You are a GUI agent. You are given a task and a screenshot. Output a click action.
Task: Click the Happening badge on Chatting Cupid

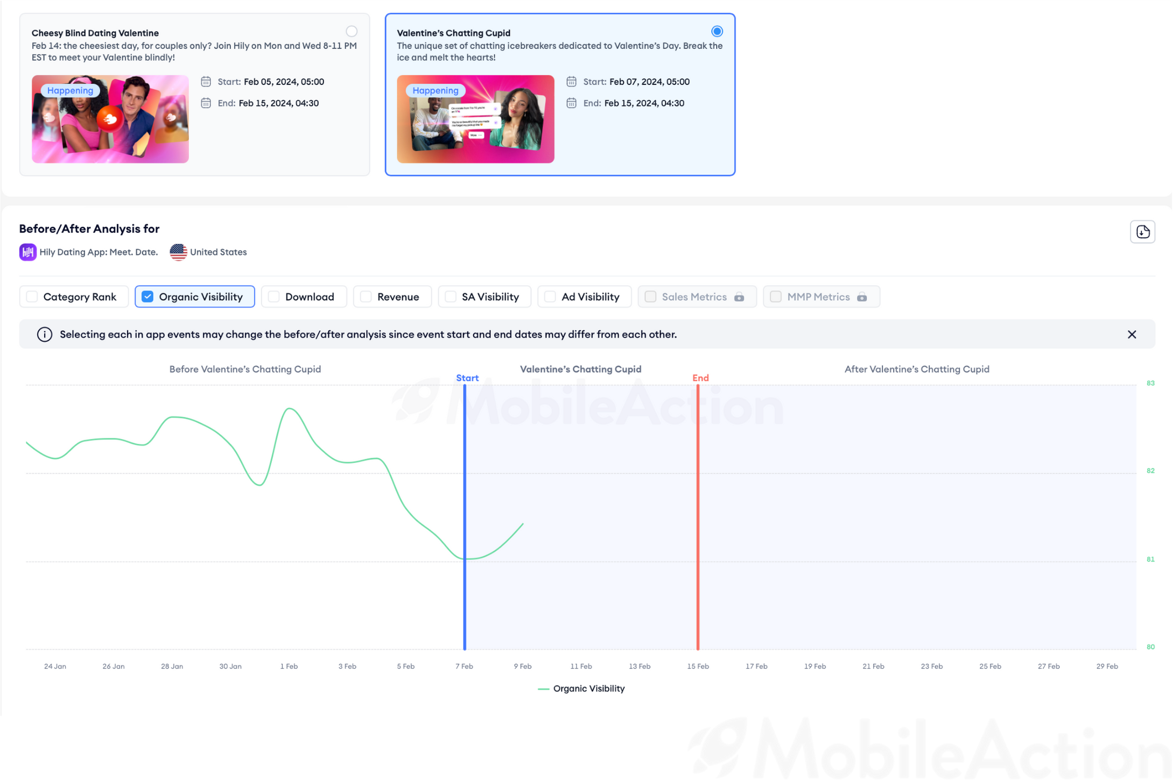436,90
